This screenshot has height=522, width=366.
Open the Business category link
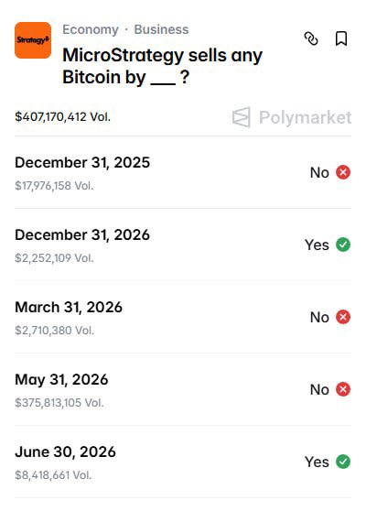(161, 29)
